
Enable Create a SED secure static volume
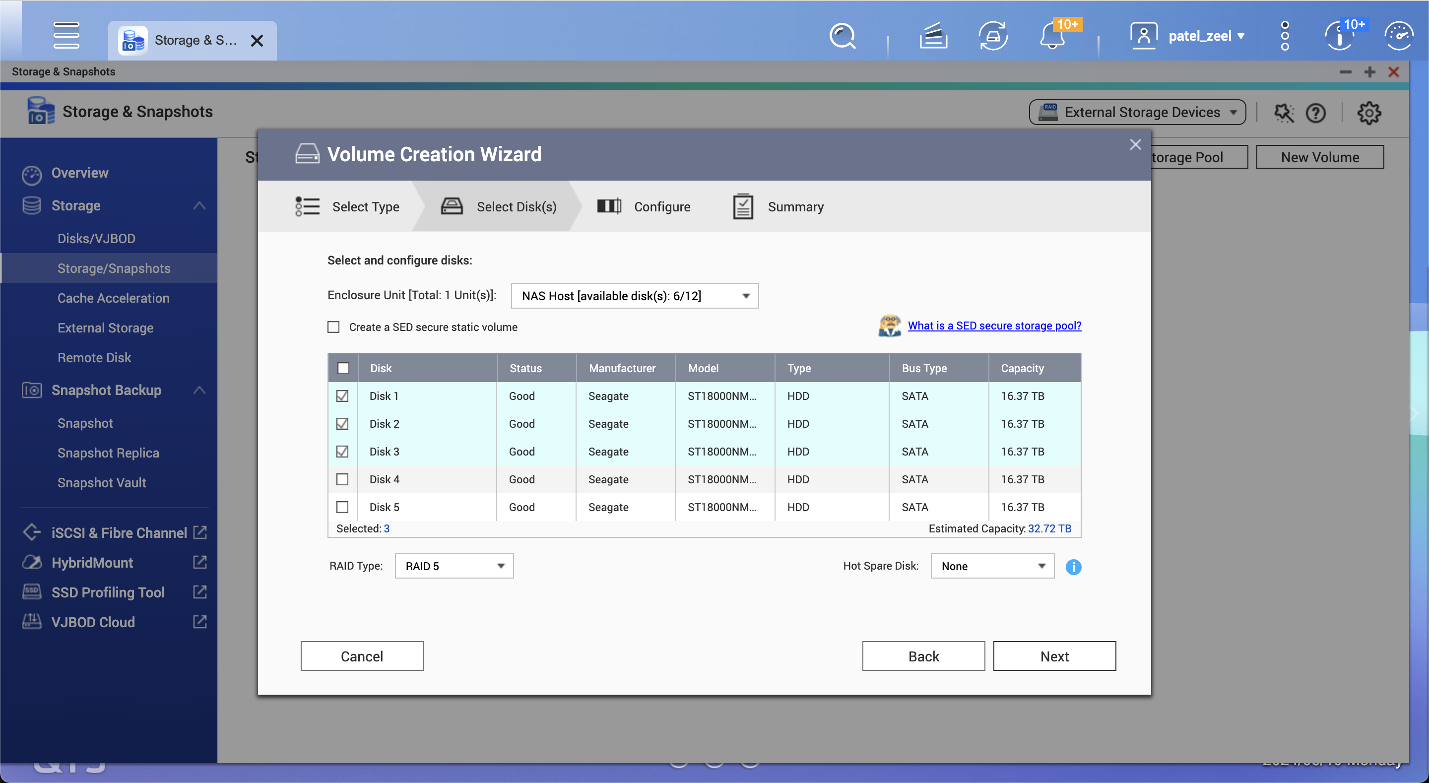[x=333, y=327]
